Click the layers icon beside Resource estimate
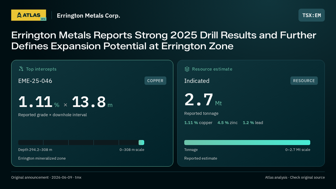336x189 pixels. pos(187,69)
